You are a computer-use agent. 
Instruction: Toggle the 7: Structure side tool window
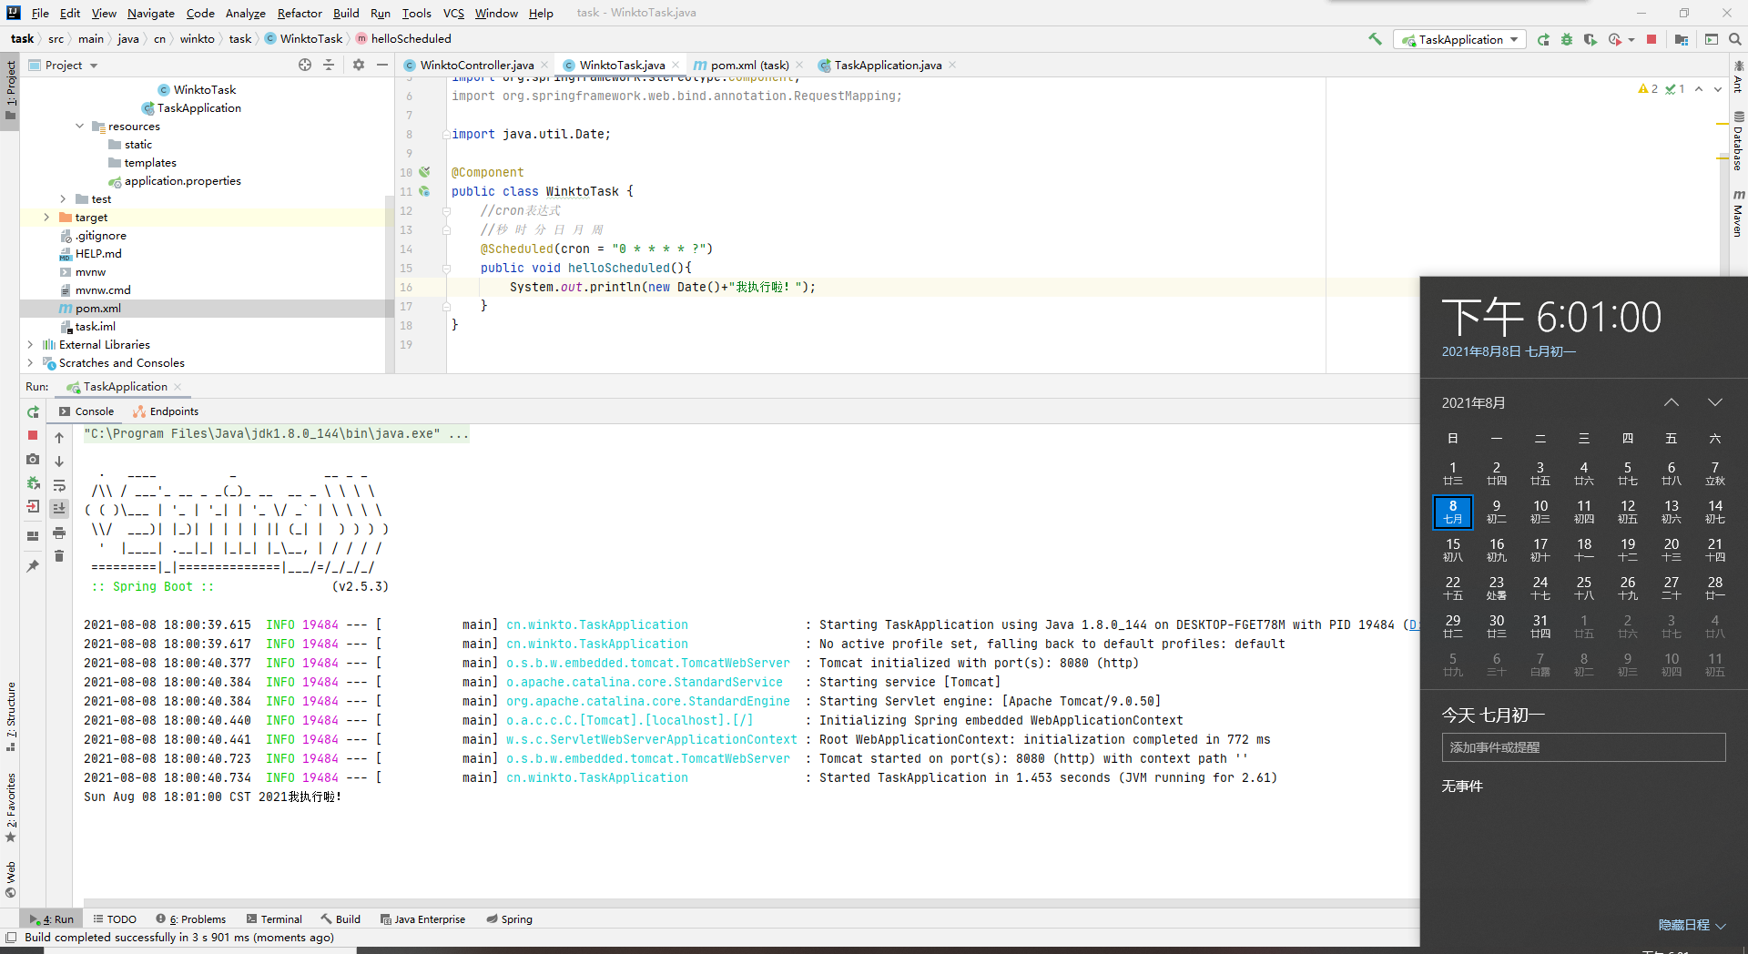pos(10,716)
